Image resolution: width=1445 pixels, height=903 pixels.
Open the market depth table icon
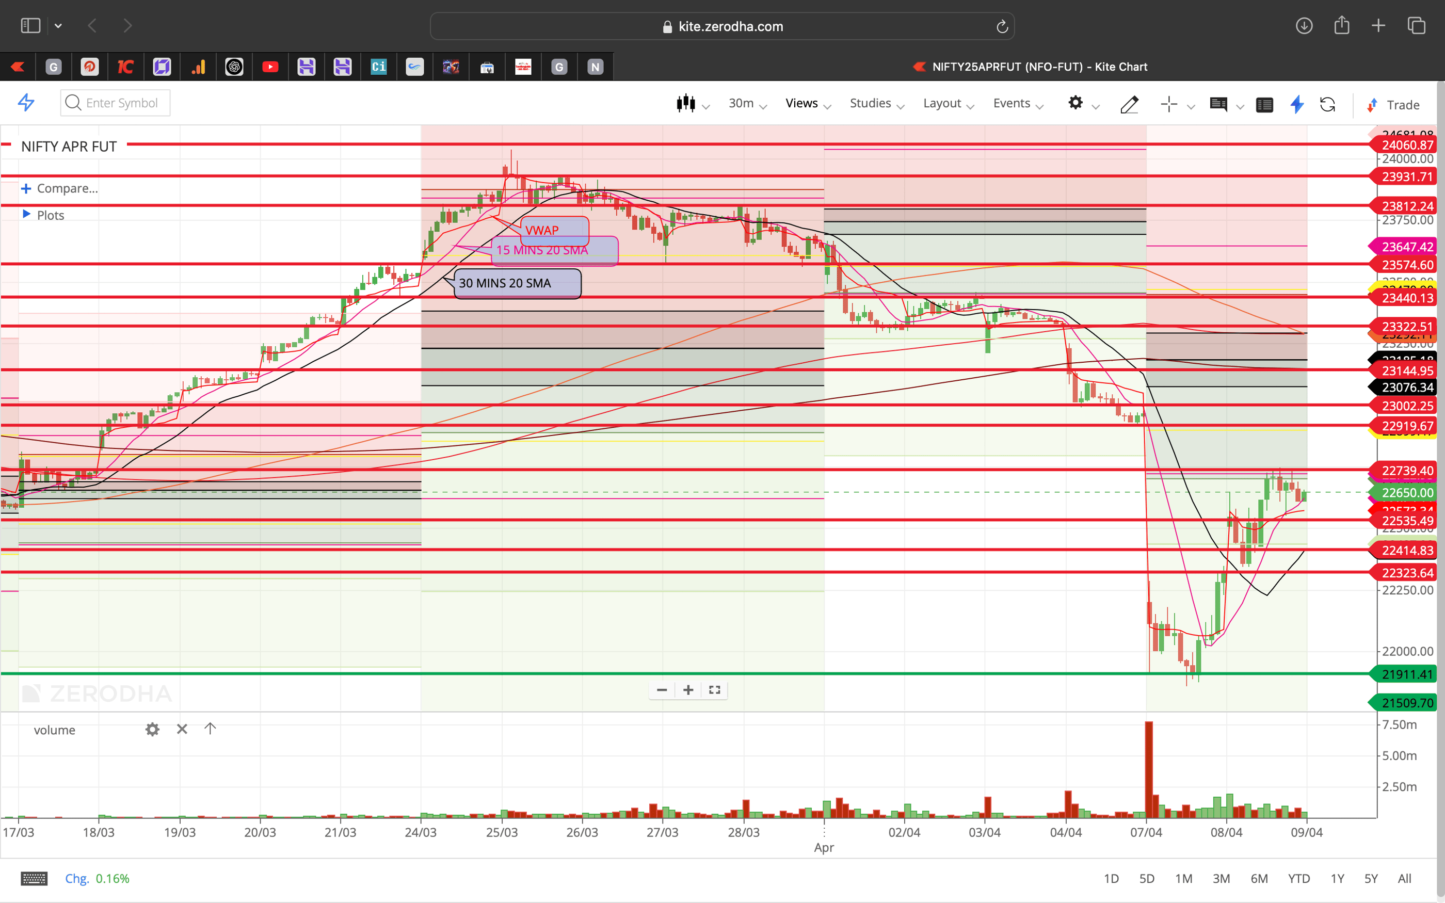(x=1265, y=105)
